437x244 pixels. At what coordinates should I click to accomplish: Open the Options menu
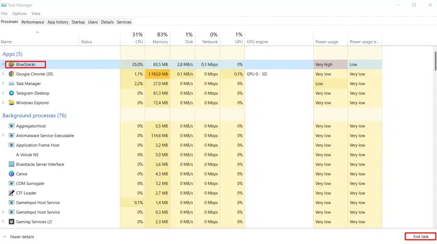pos(20,13)
